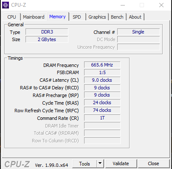The width and height of the screenshot is (172, 169).
Task: Expand the Tools dropdown arrow
Action: (x=100, y=164)
